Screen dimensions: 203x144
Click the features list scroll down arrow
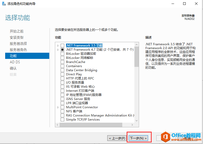[x=136, y=121]
